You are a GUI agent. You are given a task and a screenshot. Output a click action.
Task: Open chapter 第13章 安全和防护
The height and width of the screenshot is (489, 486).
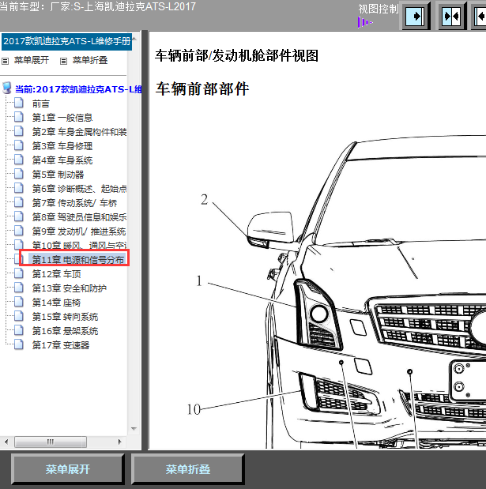(x=70, y=288)
